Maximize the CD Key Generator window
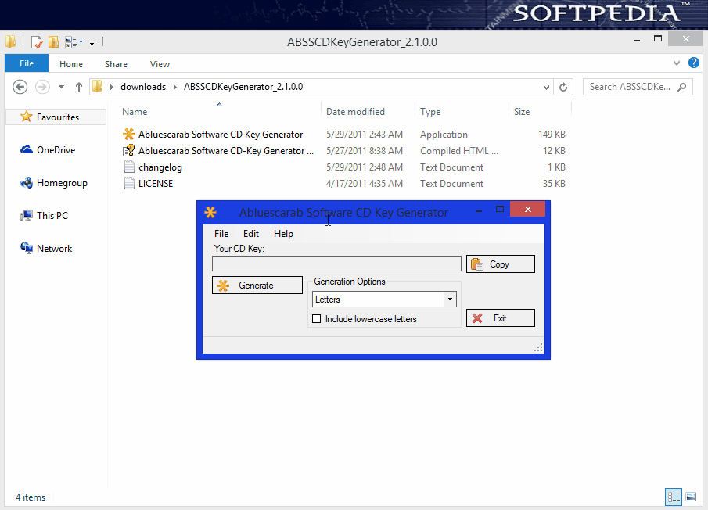 [x=500, y=209]
